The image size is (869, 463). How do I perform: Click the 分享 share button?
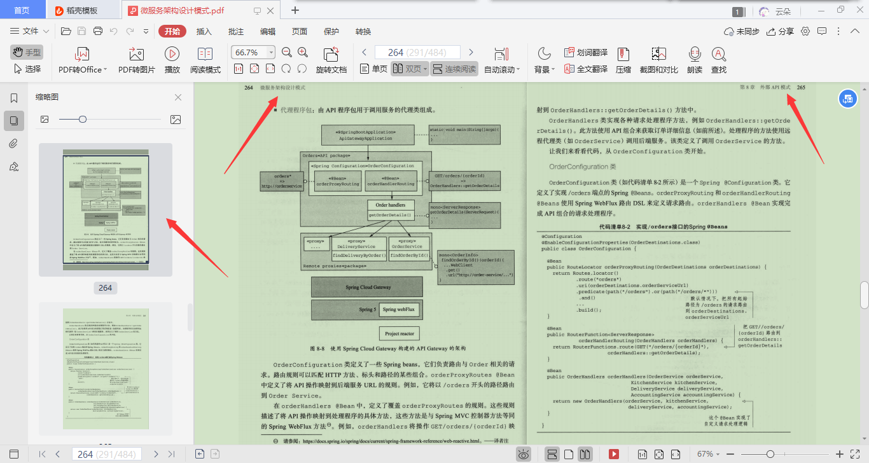click(781, 31)
